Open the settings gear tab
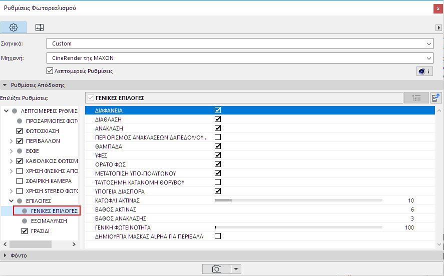 point(14,27)
